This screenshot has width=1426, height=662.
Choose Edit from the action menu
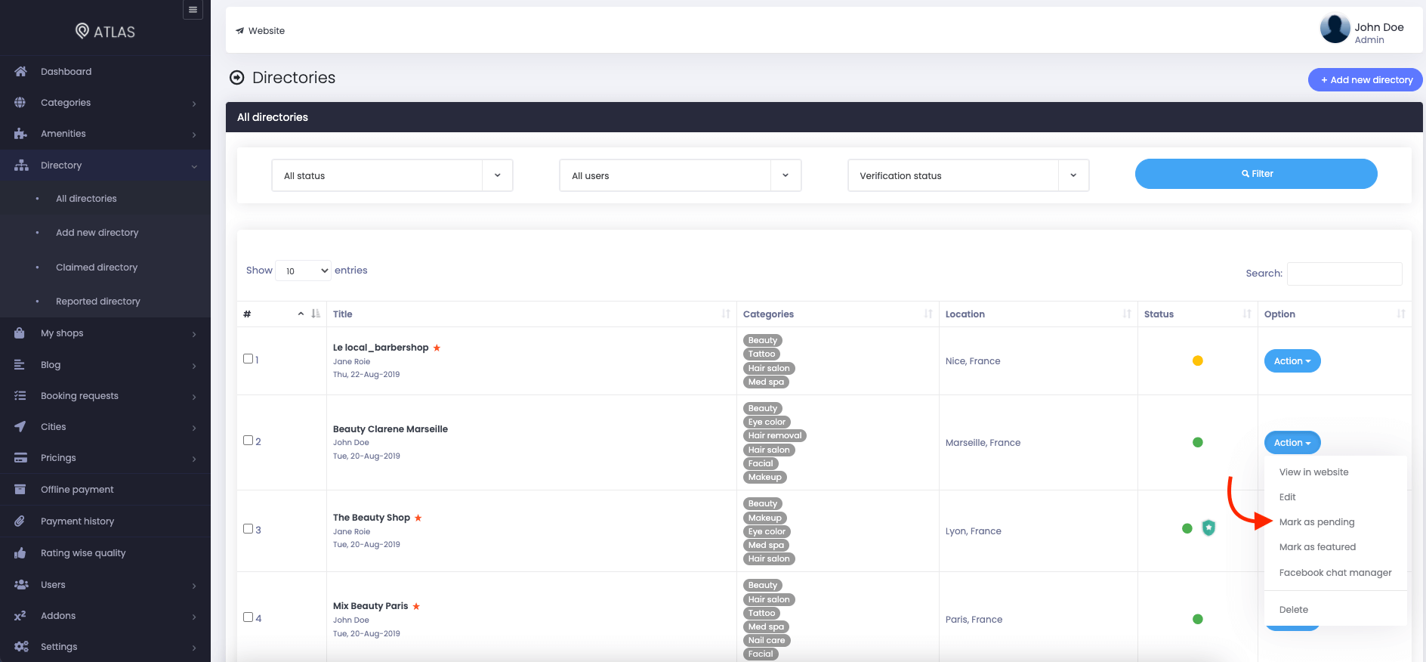pyautogui.click(x=1288, y=497)
